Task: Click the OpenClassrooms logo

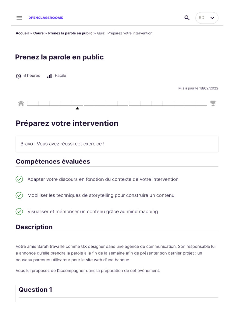Action: pos(46,18)
